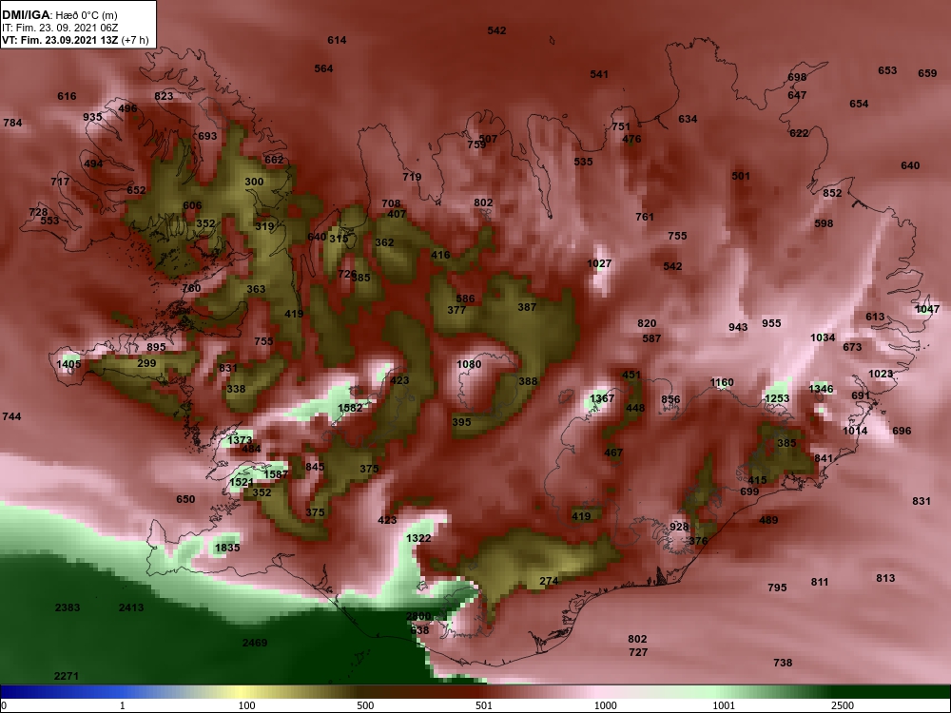951x713 pixels.
Task: Select the 928 value near Öræfajökull
Action: point(679,527)
